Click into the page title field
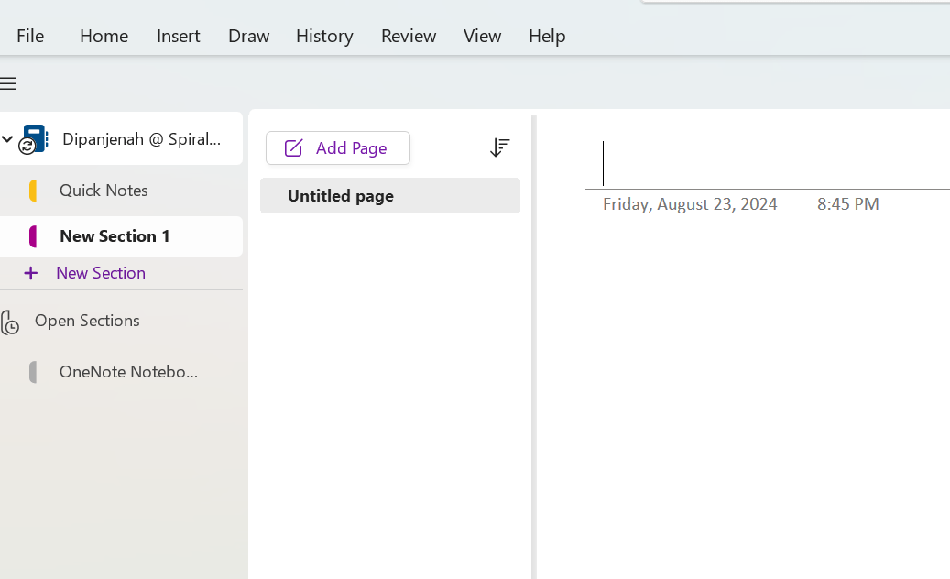Viewport: 950px width, 579px height. click(x=767, y=163)
